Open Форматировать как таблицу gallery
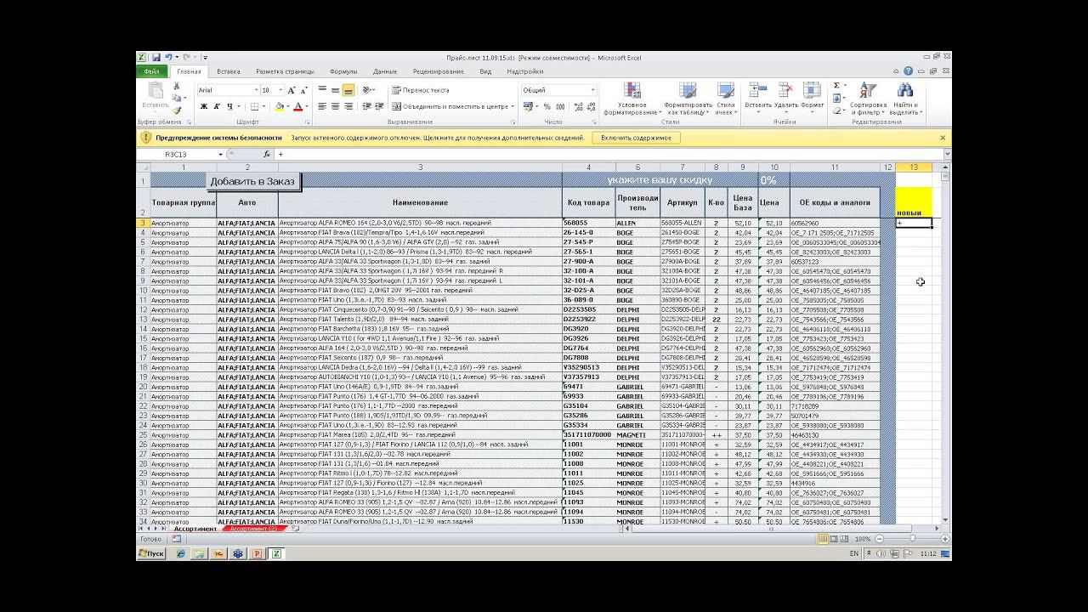The width and height of the screenshot is (1088, 612). (x=688, y=99)
